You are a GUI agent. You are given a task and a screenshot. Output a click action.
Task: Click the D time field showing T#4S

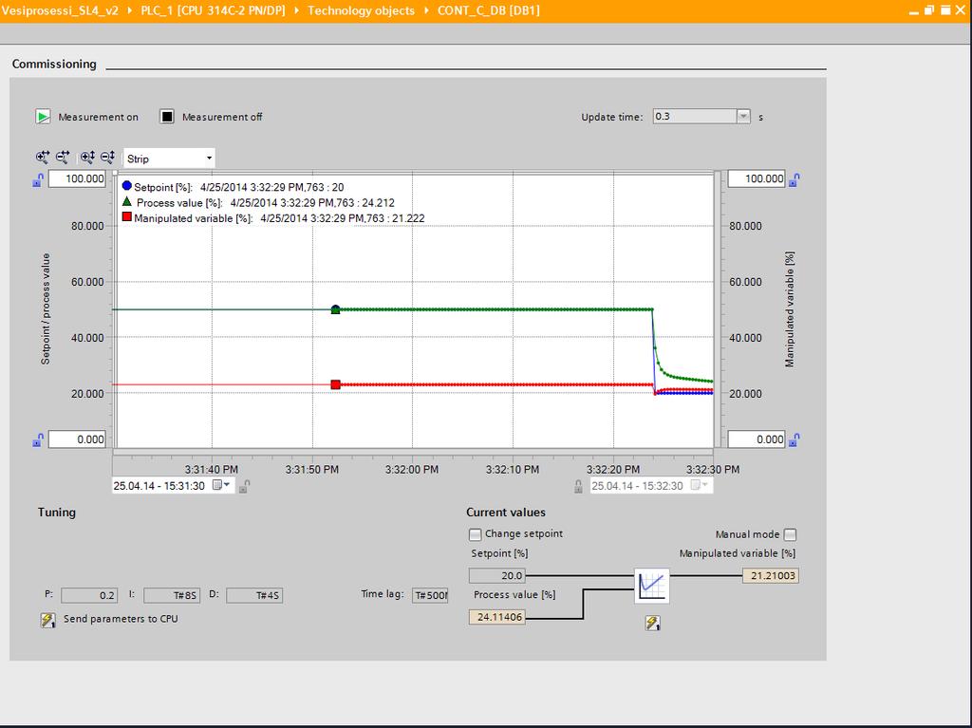point(254,595)
